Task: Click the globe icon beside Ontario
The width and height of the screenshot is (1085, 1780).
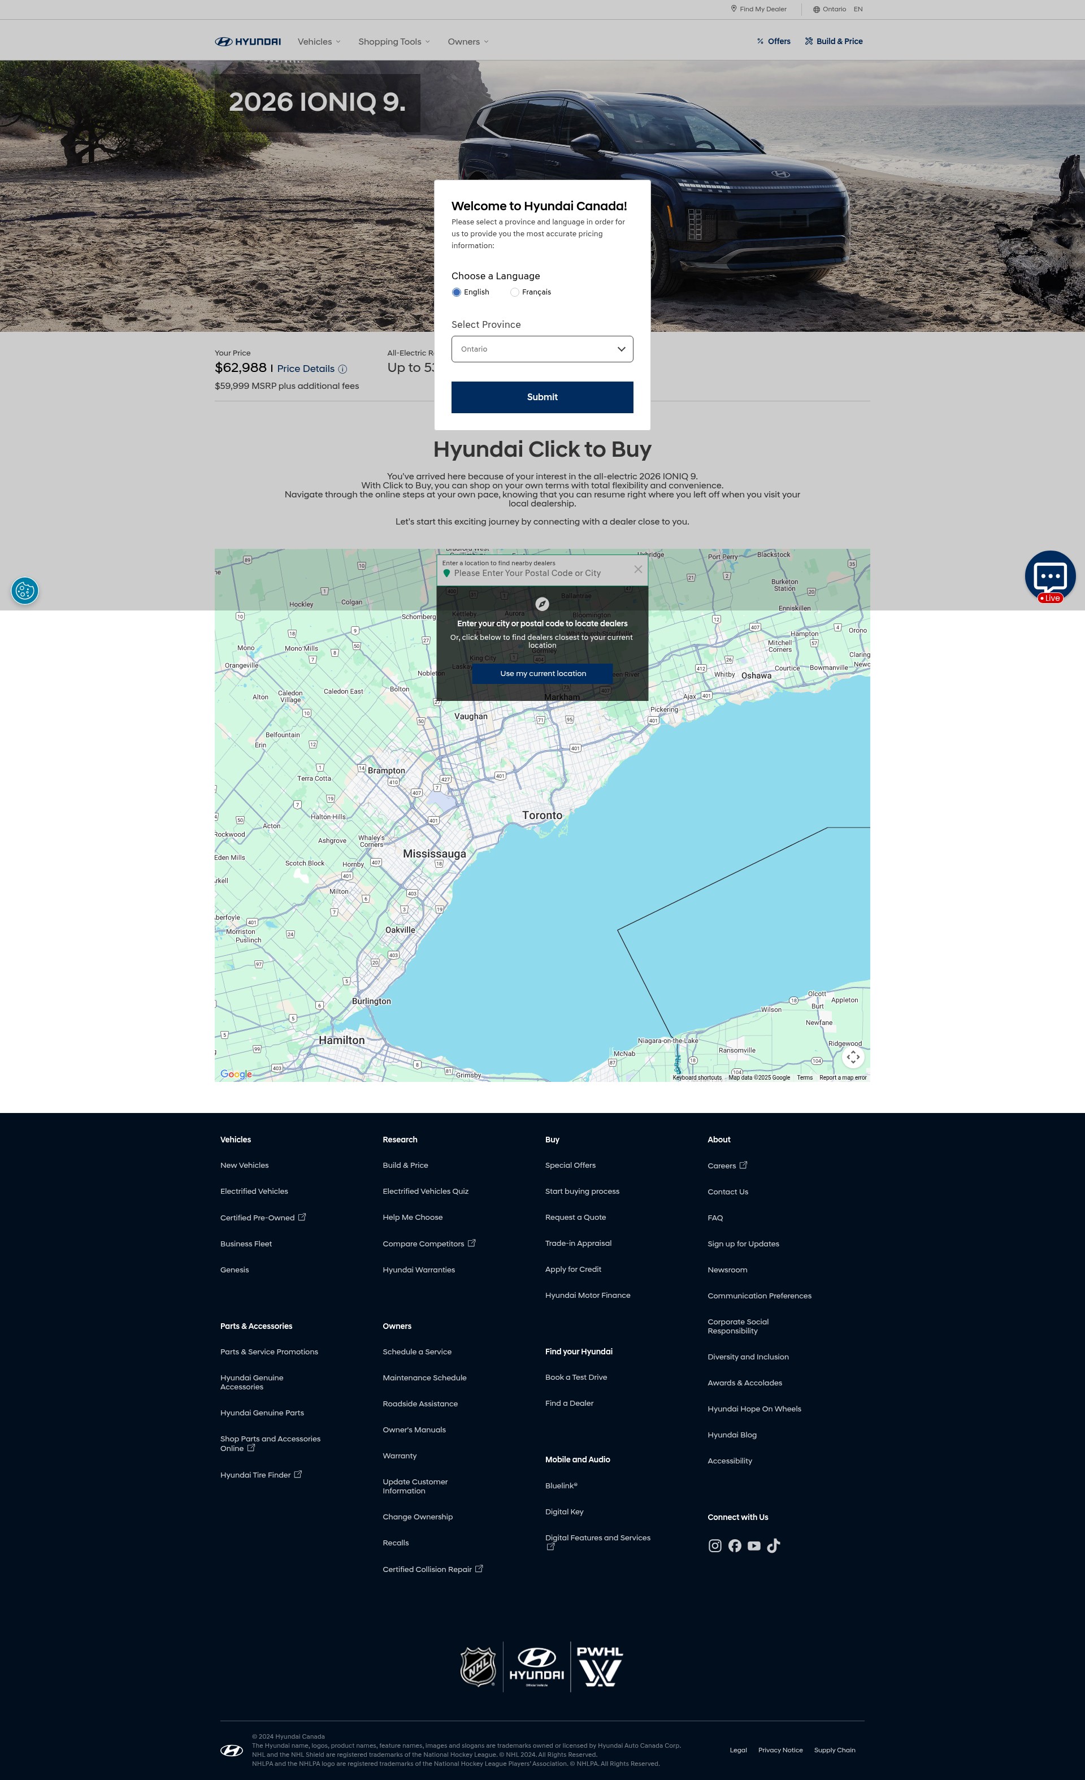Action: pos(816,10)
